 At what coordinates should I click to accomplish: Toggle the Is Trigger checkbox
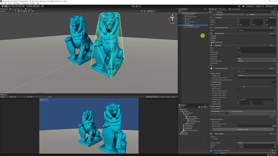pos(238,139)
